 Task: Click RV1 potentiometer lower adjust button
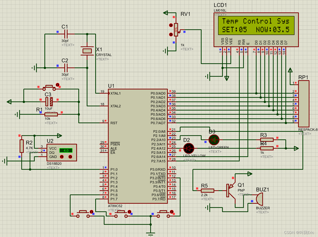click(x=171, y=34)
